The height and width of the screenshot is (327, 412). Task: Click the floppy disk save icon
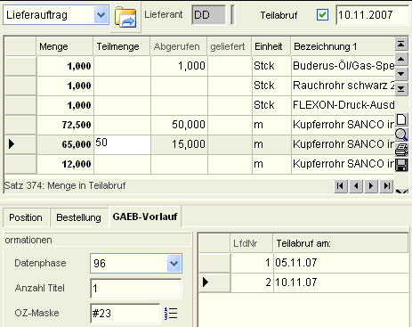coord(401,165)
